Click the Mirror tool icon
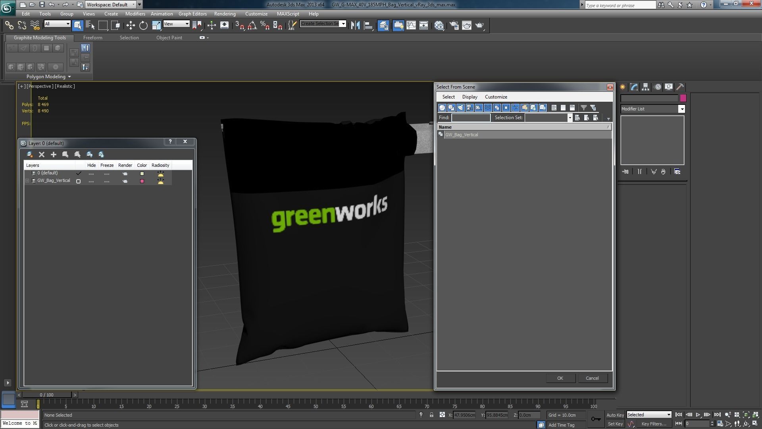Screen dimensions: 762x429 pyautogui.click(x=355, y=25)
